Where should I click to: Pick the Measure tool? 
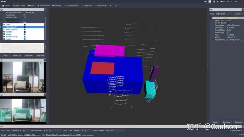tap(57, 6)
